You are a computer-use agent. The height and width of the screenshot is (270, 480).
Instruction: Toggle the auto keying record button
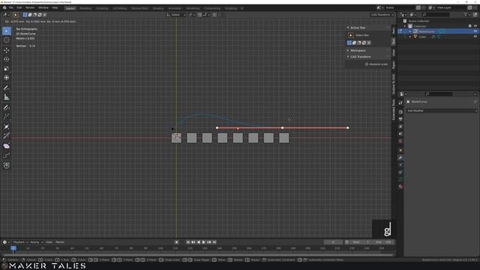[177, 242]
